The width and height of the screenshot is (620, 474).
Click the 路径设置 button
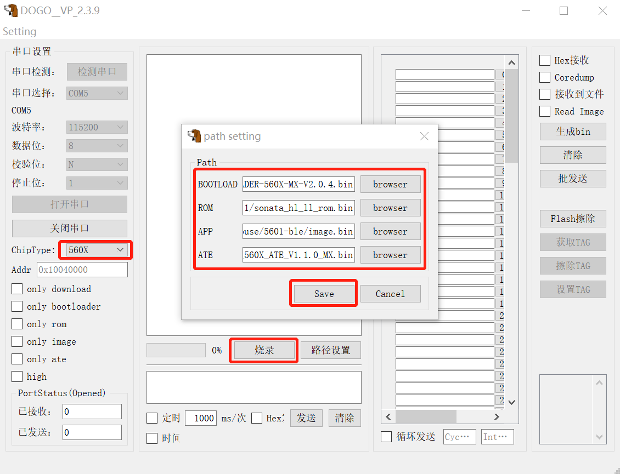(x=330, y=350)
